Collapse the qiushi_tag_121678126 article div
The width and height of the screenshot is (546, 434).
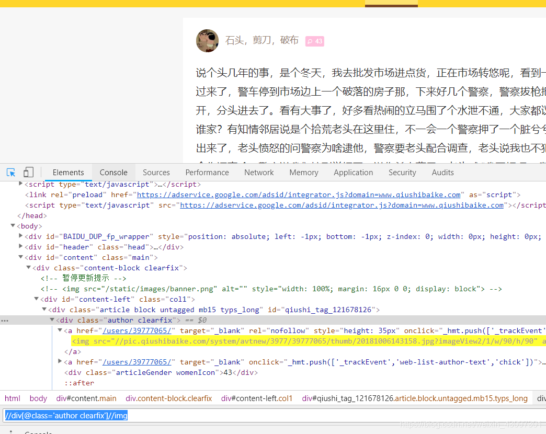click(44, 309)
